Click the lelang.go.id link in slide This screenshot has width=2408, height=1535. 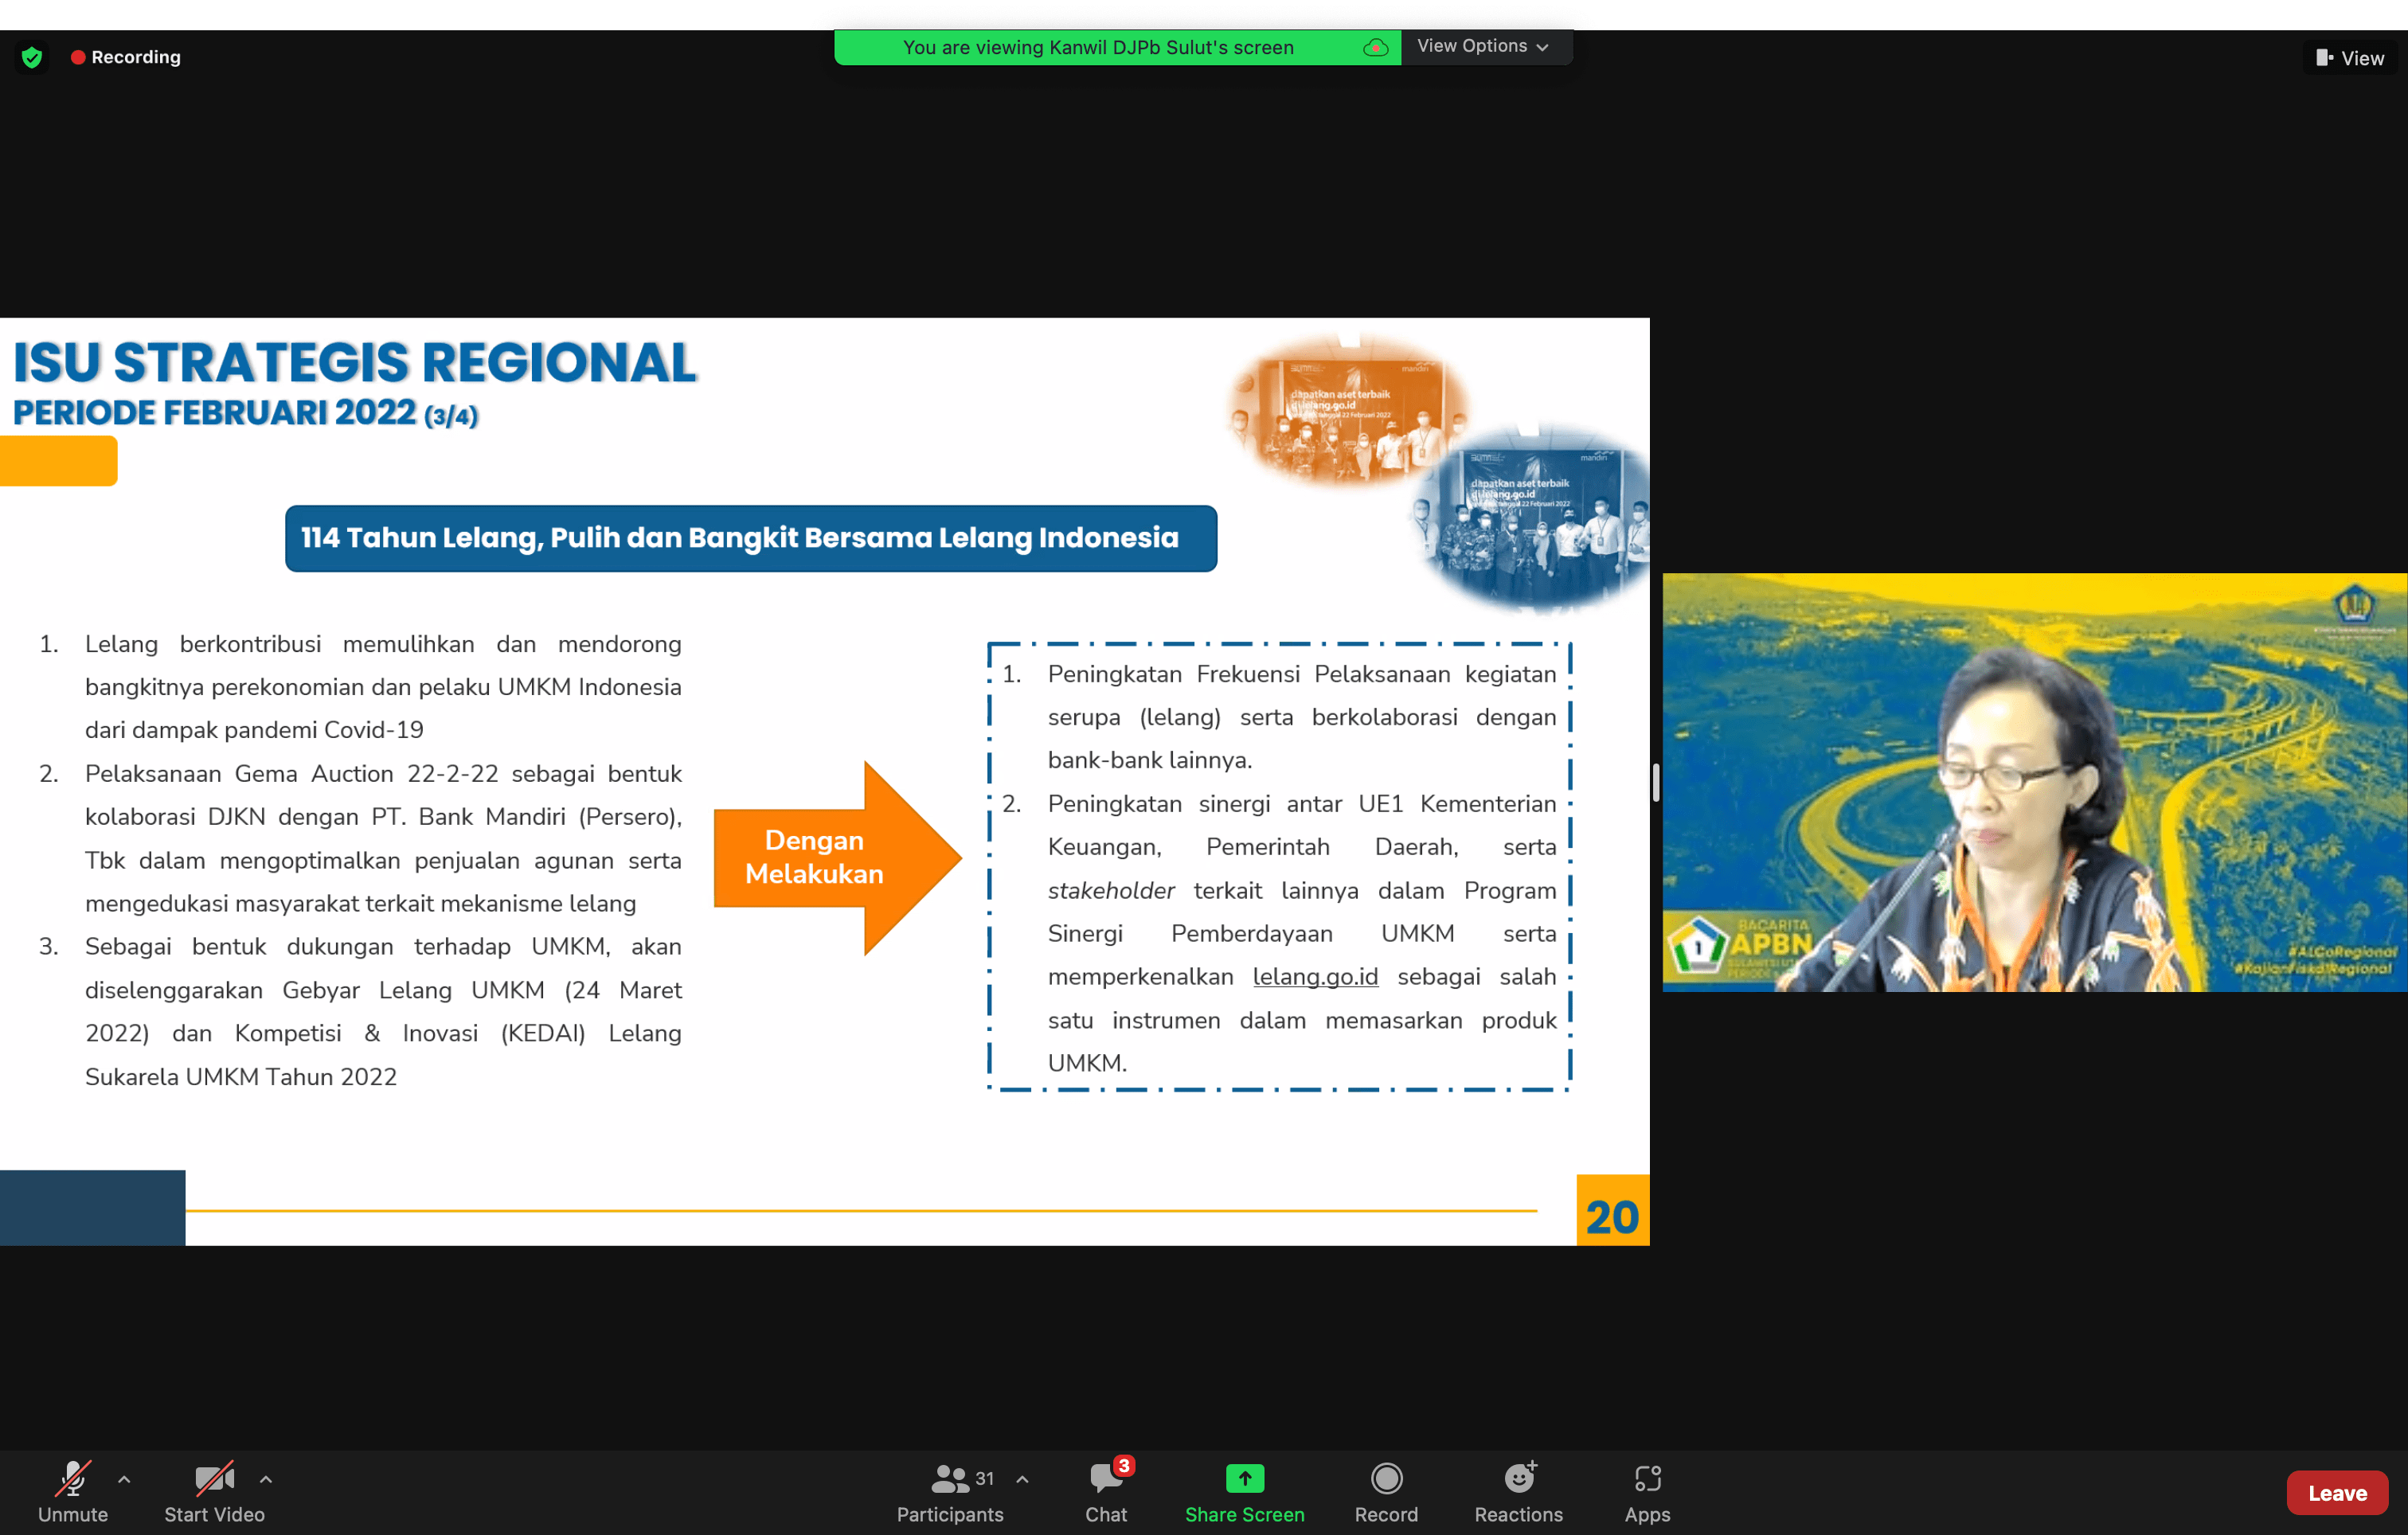coord(1315,977)
